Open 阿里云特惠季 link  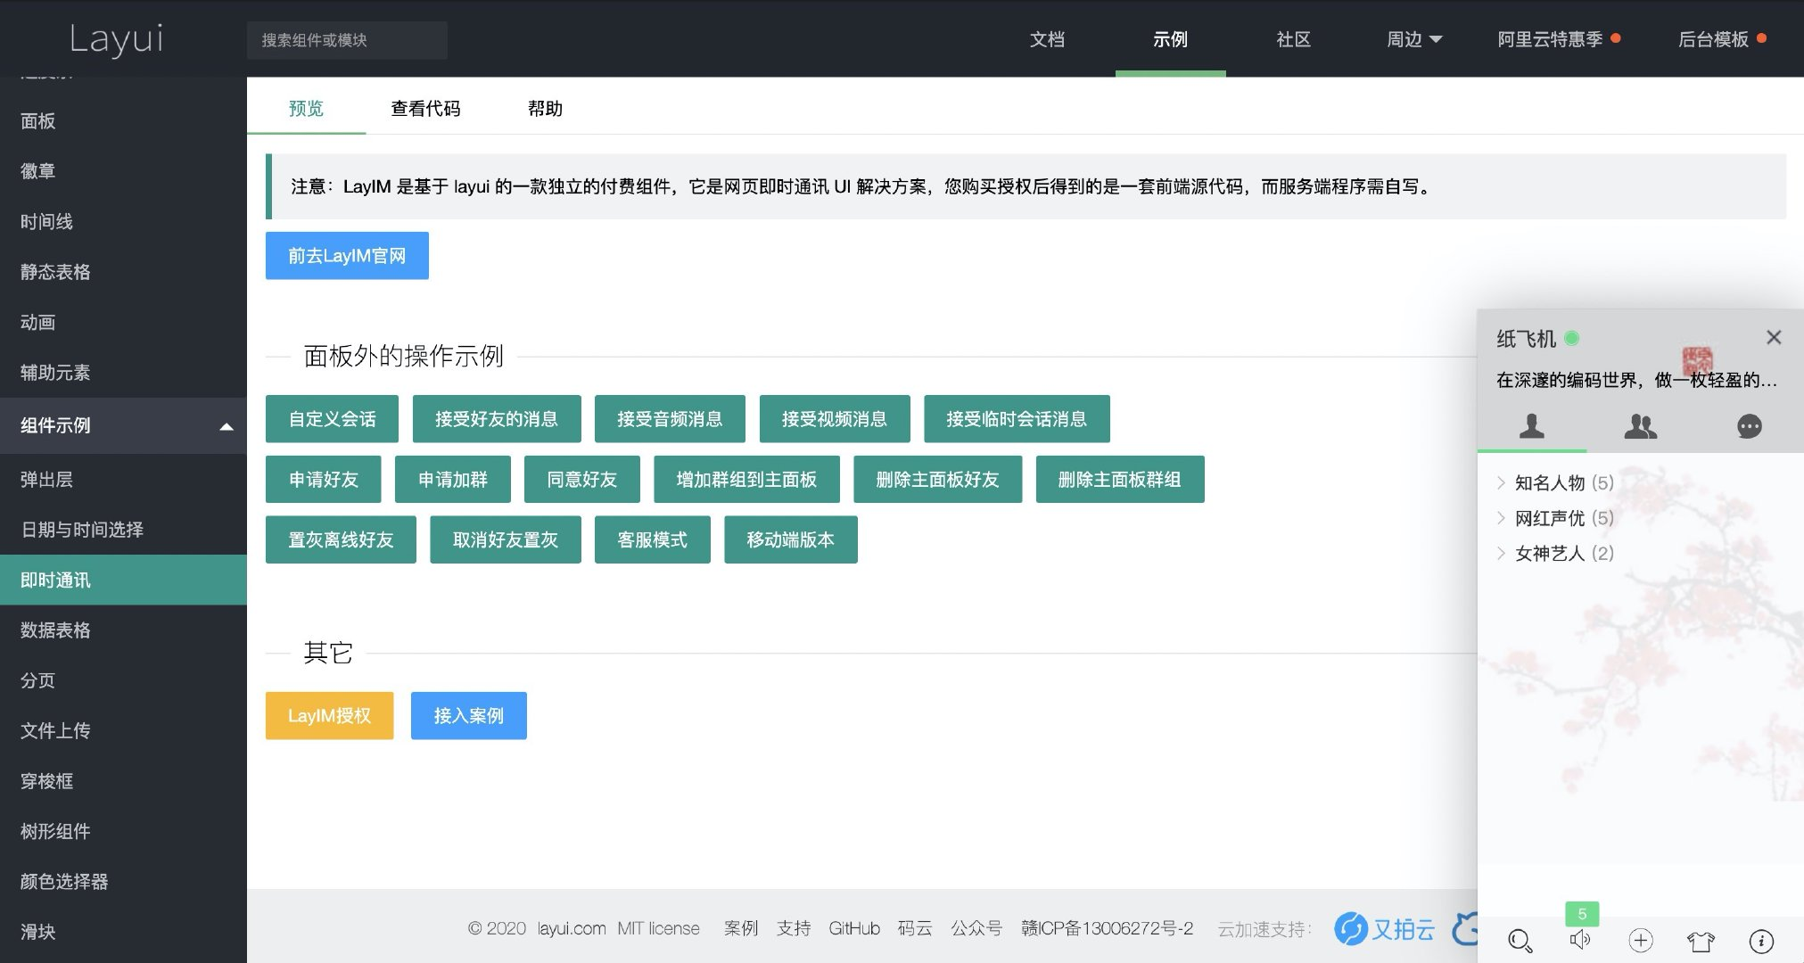pyautogui.click(x=1558, y=39)
